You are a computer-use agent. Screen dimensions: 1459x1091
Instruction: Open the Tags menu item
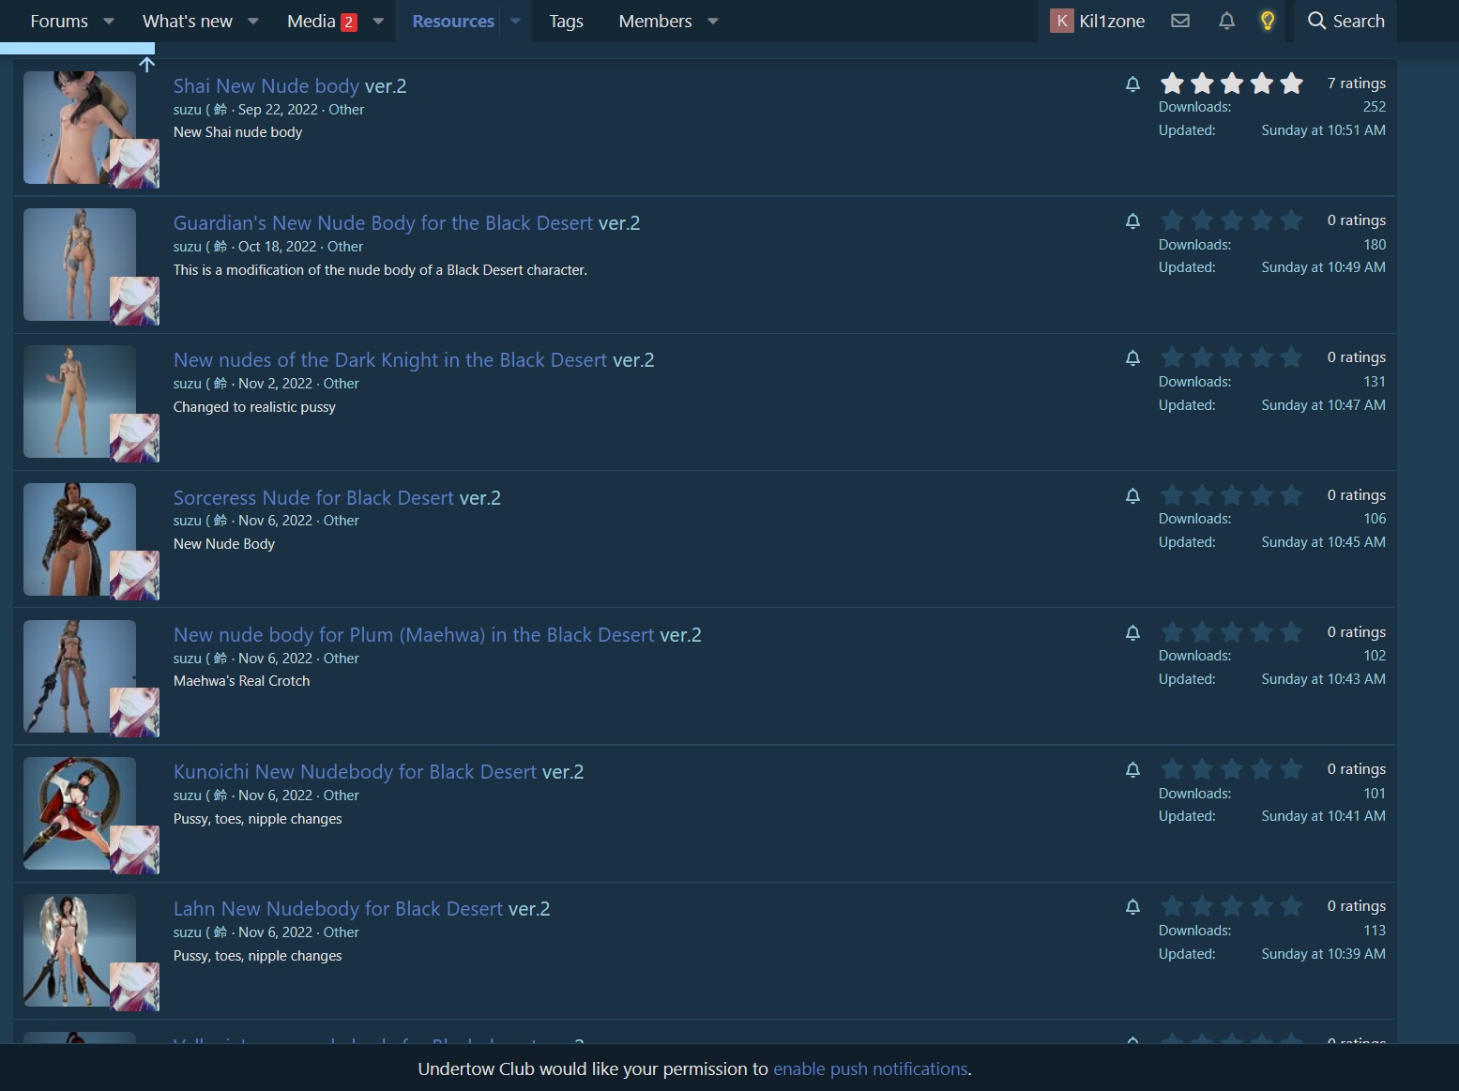point(566,21)
